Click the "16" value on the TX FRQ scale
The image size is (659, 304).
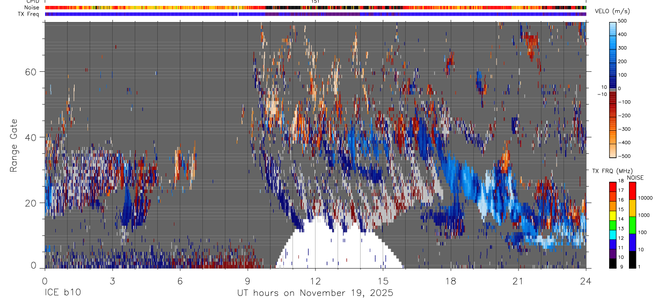(621, 199)
